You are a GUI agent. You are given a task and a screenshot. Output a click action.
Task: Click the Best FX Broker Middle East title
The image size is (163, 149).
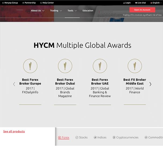coord(135,82)
